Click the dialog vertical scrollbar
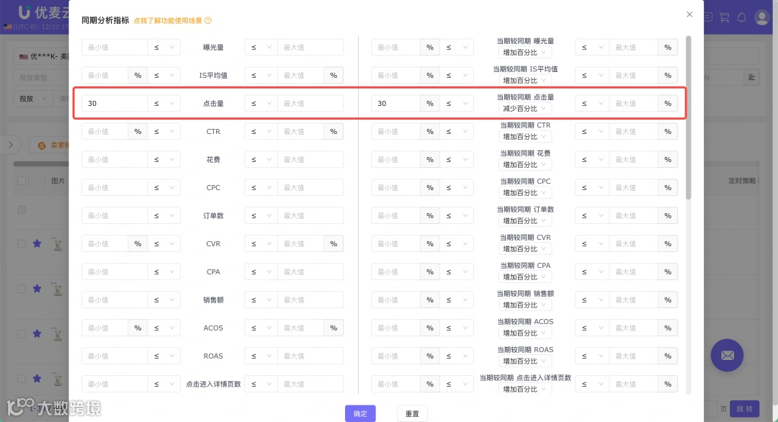Screen dimensions: 778x422 688,117
